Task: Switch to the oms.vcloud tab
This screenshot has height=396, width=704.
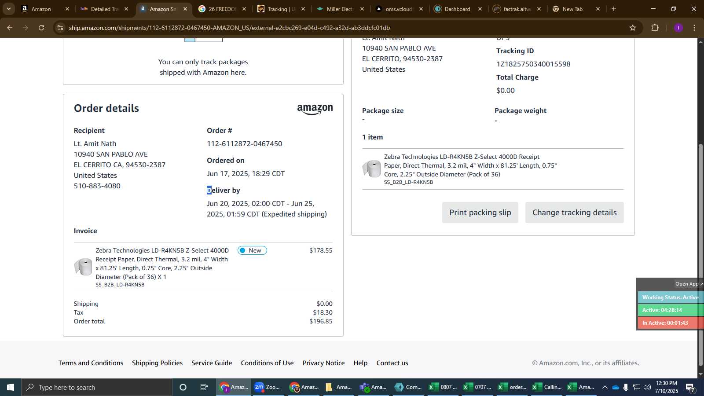Action: point(399,9)
